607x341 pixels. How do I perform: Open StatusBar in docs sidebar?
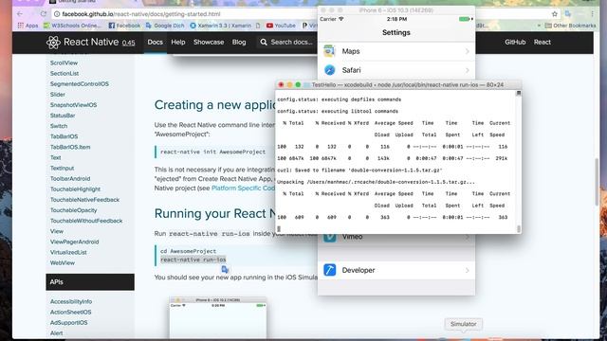coord(63,116)
